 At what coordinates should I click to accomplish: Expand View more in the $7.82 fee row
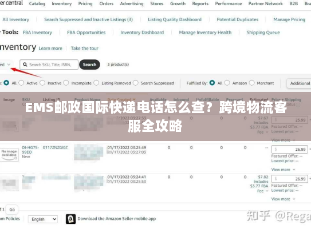coord(283,199)
